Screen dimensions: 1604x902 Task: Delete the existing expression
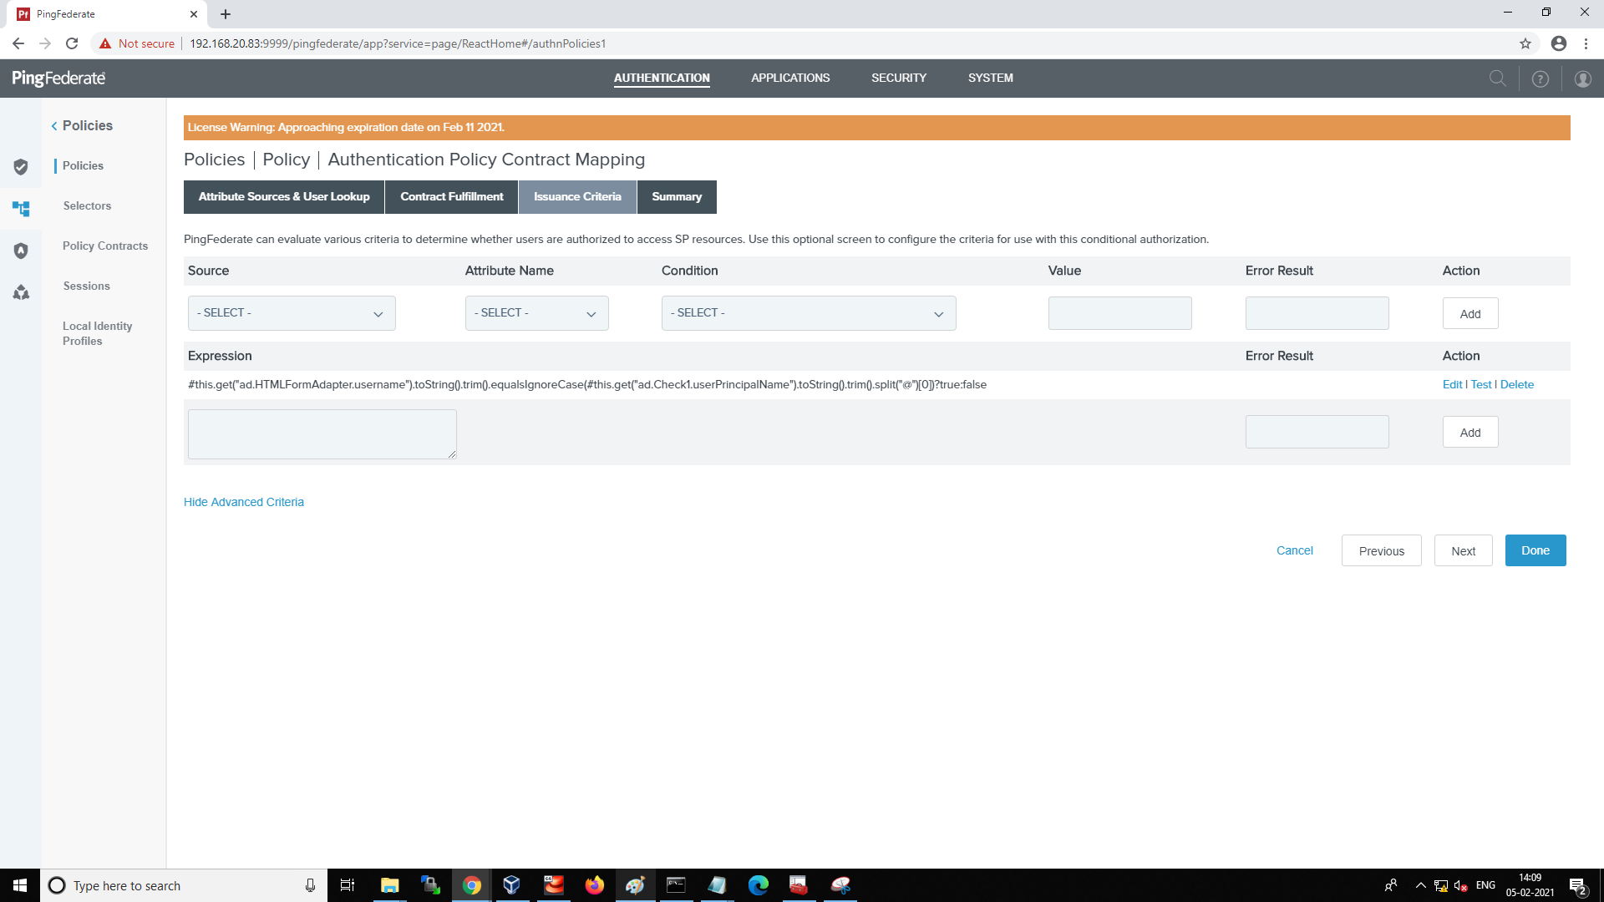coord(1517,384)
